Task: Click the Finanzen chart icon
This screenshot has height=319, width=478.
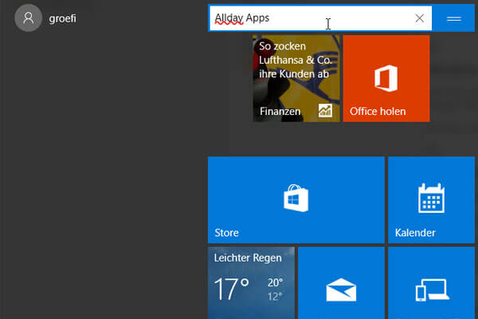Action: pos(325,111)
